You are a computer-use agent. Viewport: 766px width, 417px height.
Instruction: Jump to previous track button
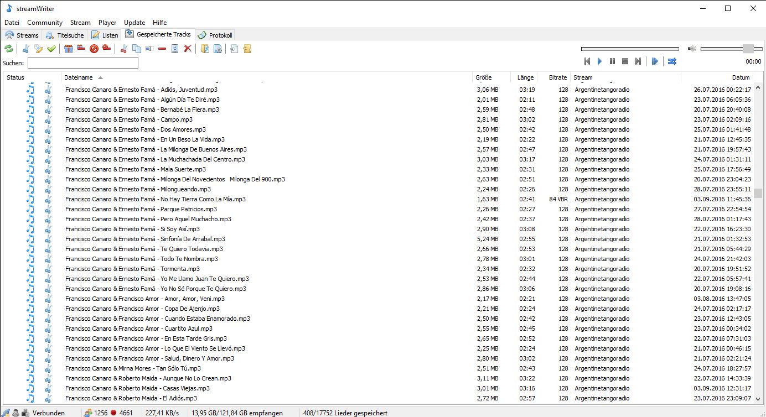(587, 61)
